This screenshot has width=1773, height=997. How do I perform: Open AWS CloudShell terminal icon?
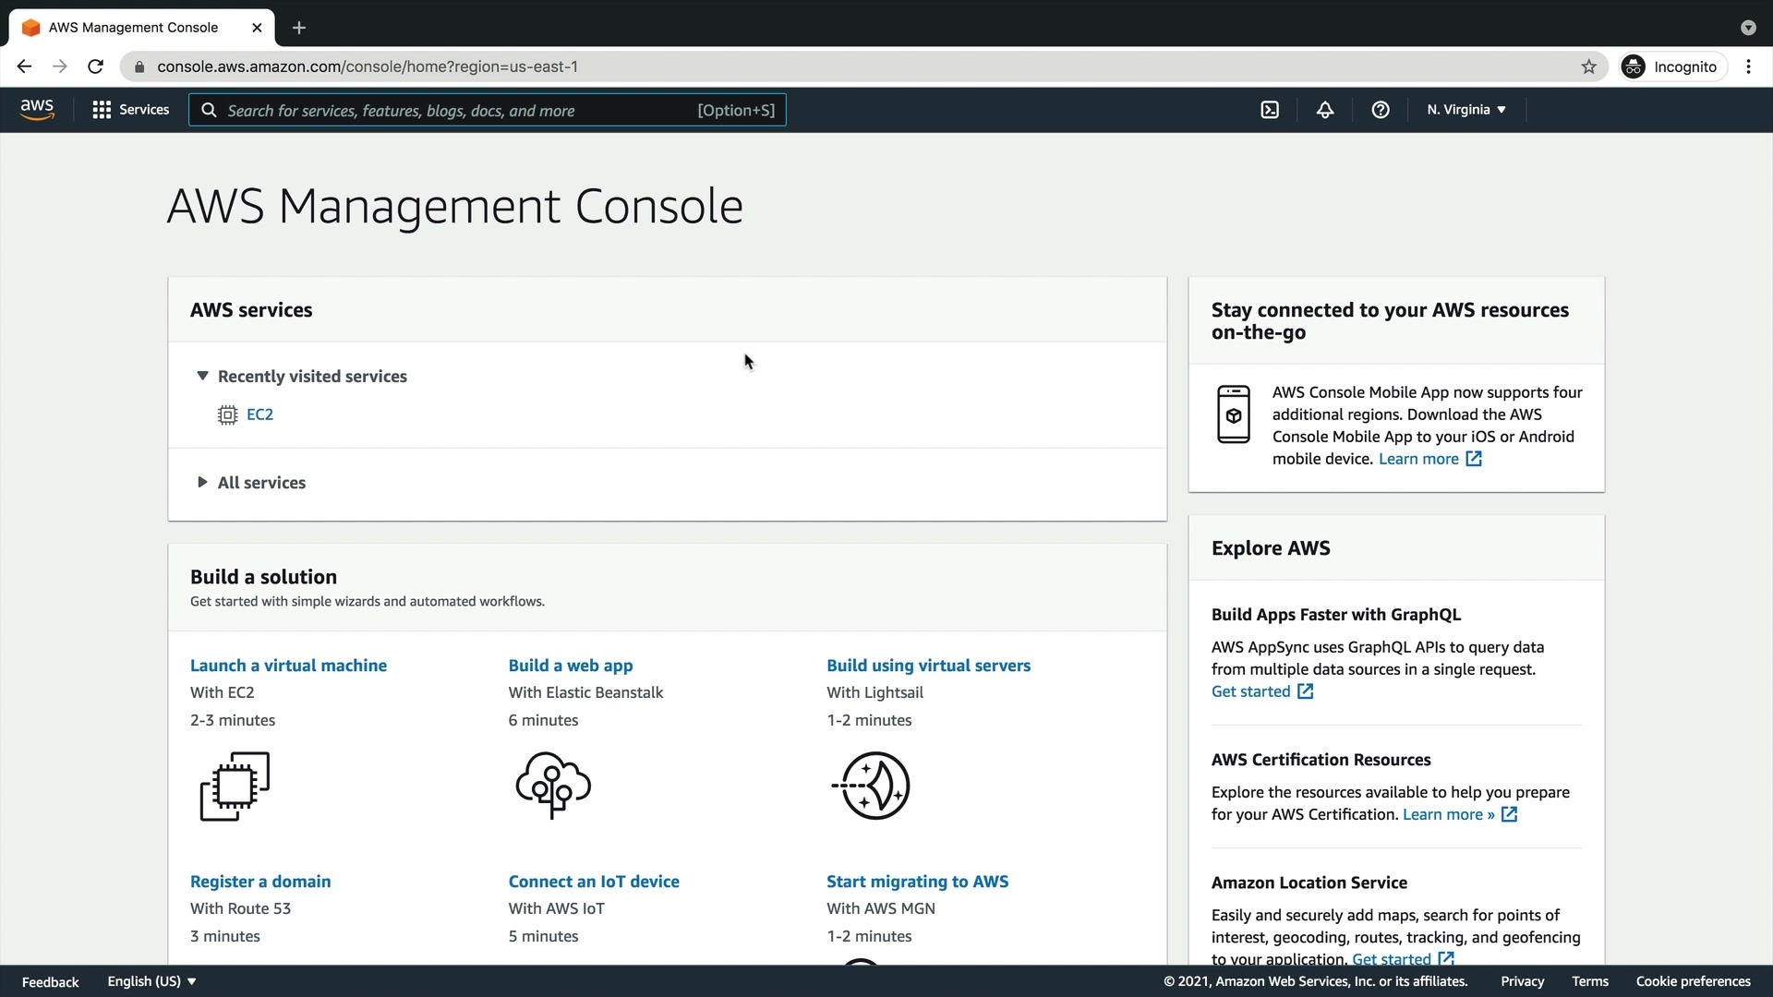click(x=1270, y=110)
